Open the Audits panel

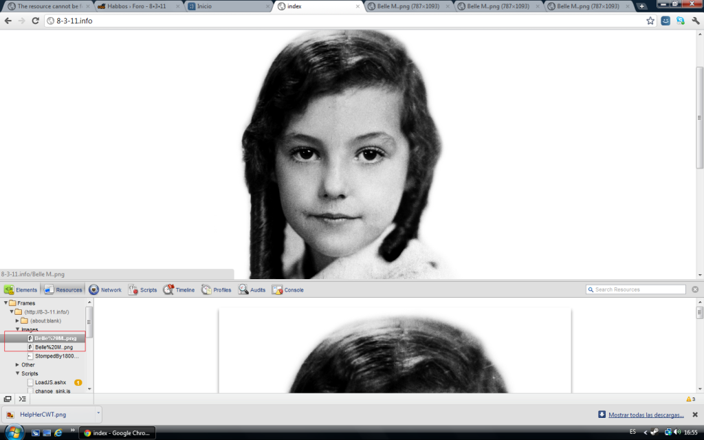(252, 290)
